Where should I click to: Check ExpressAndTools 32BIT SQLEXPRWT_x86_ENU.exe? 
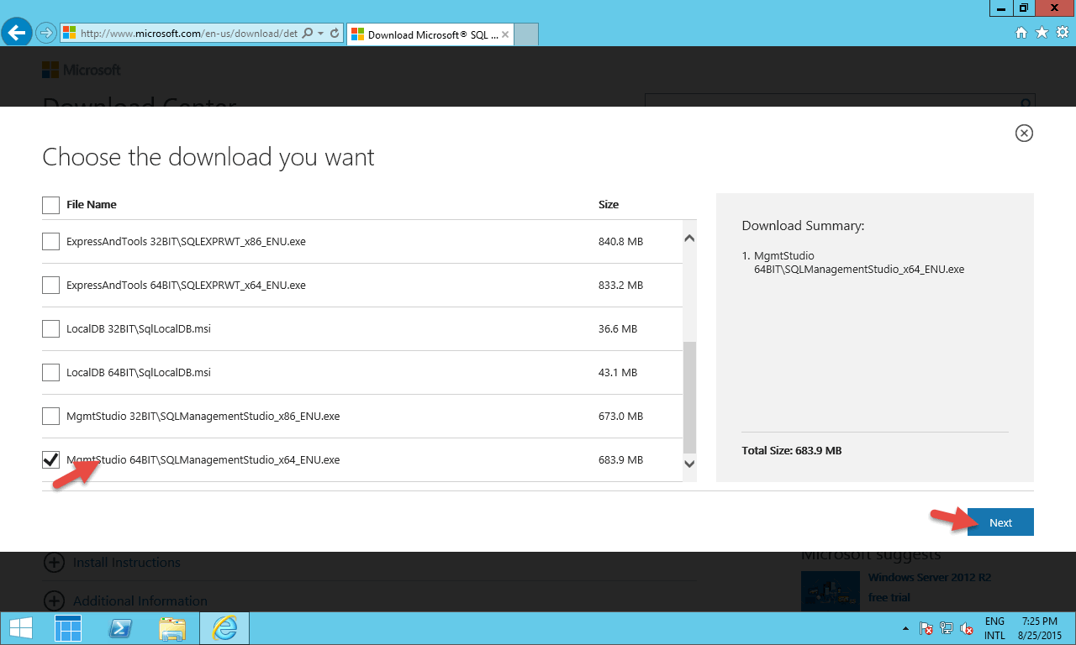tap(51, 242)
